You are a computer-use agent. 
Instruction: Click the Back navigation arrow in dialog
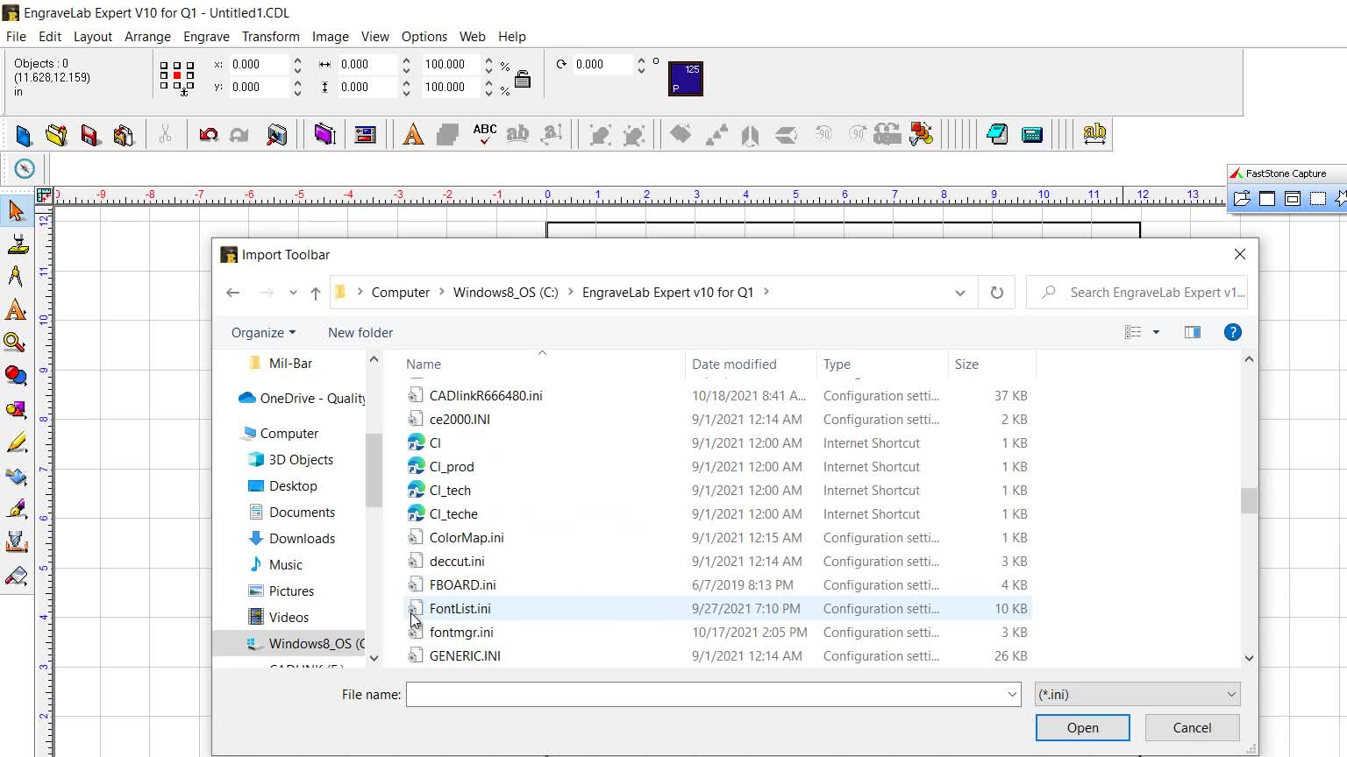click(232, 293)
